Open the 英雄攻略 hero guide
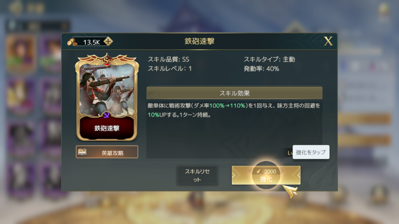Screen dimensions: 399x224 coord(107,152)
